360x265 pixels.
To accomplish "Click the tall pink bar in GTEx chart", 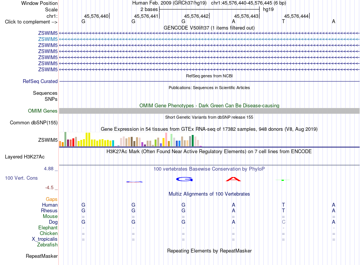I will pyautogui.click(x=166, y=140).
